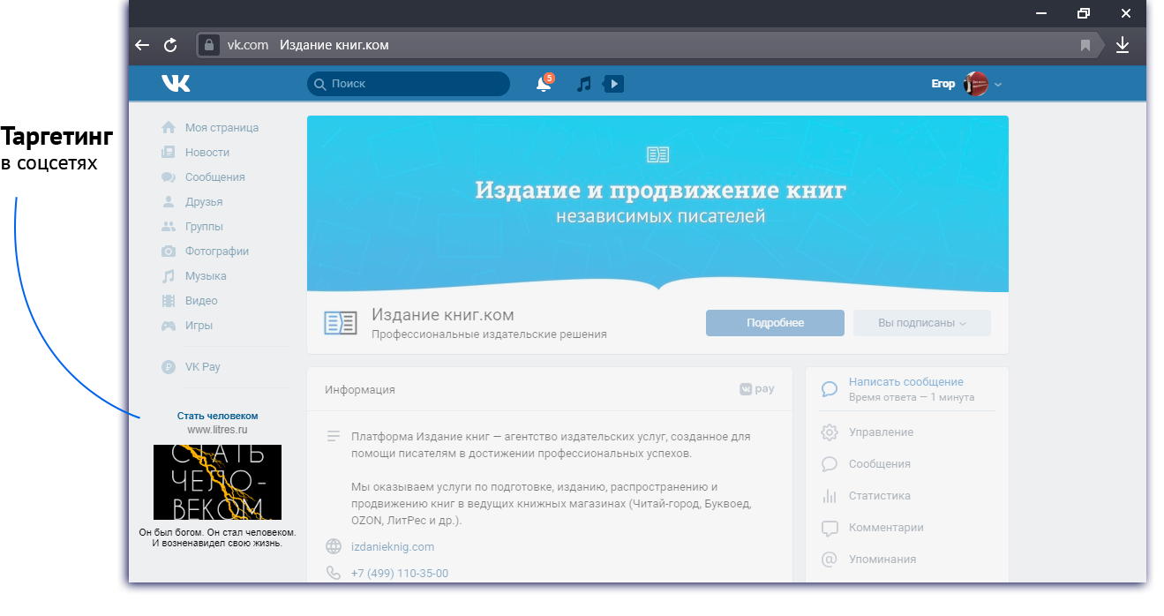The image size is (1164, 616).
Task: Click the VK pay badge in Информация
Action: point(757,389)
